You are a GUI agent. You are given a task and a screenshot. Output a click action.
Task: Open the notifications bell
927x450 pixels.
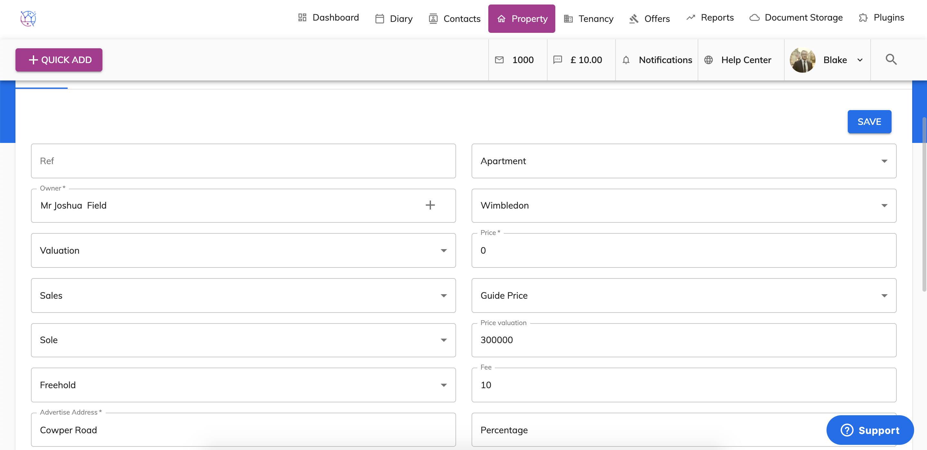626,60
